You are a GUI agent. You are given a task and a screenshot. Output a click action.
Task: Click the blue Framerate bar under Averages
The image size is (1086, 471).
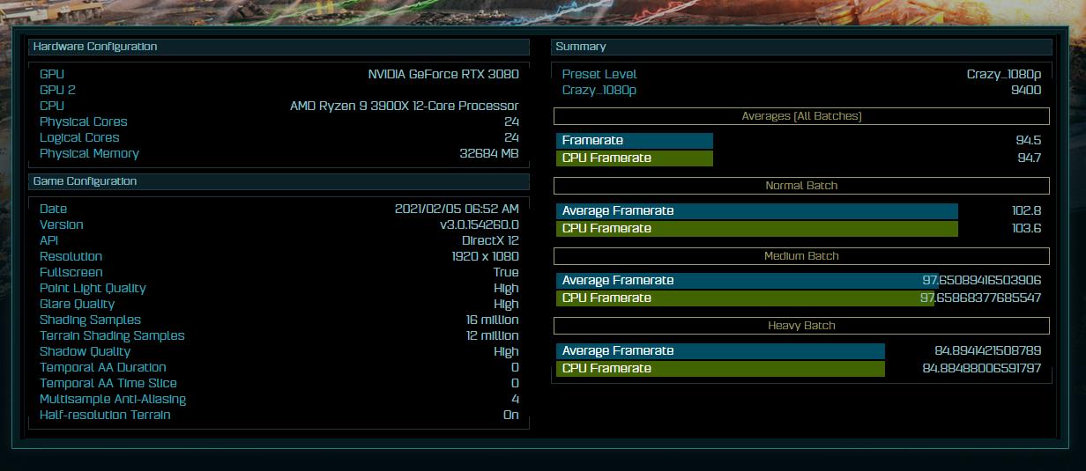(634, 141)
